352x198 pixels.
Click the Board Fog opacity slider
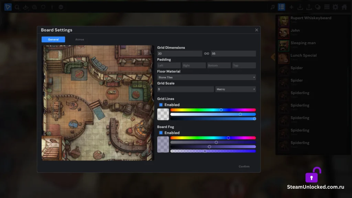[x=213, y=151]
